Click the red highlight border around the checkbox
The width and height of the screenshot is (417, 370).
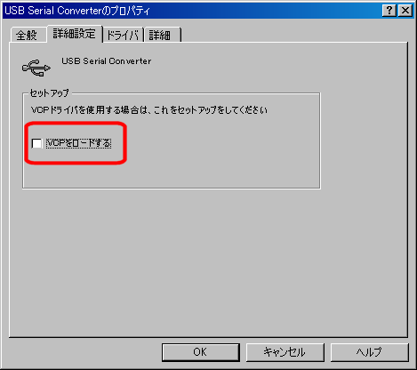76,124
